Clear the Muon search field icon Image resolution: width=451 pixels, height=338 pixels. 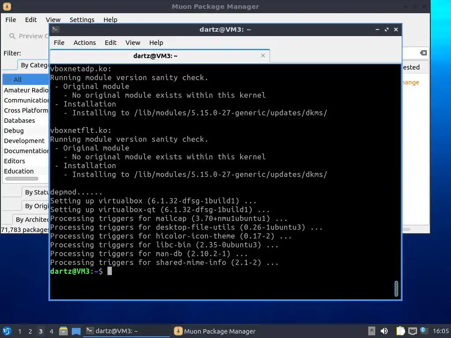(x=423, y=53)
